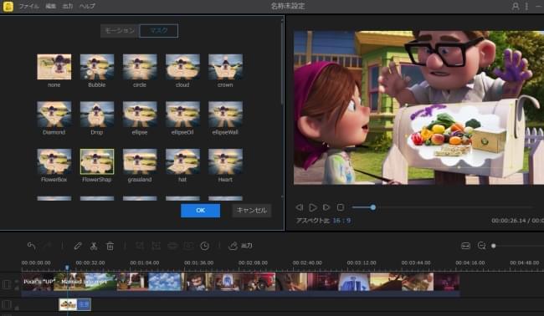Zoom out the timeline with magnifier icon

coord(481,246)
